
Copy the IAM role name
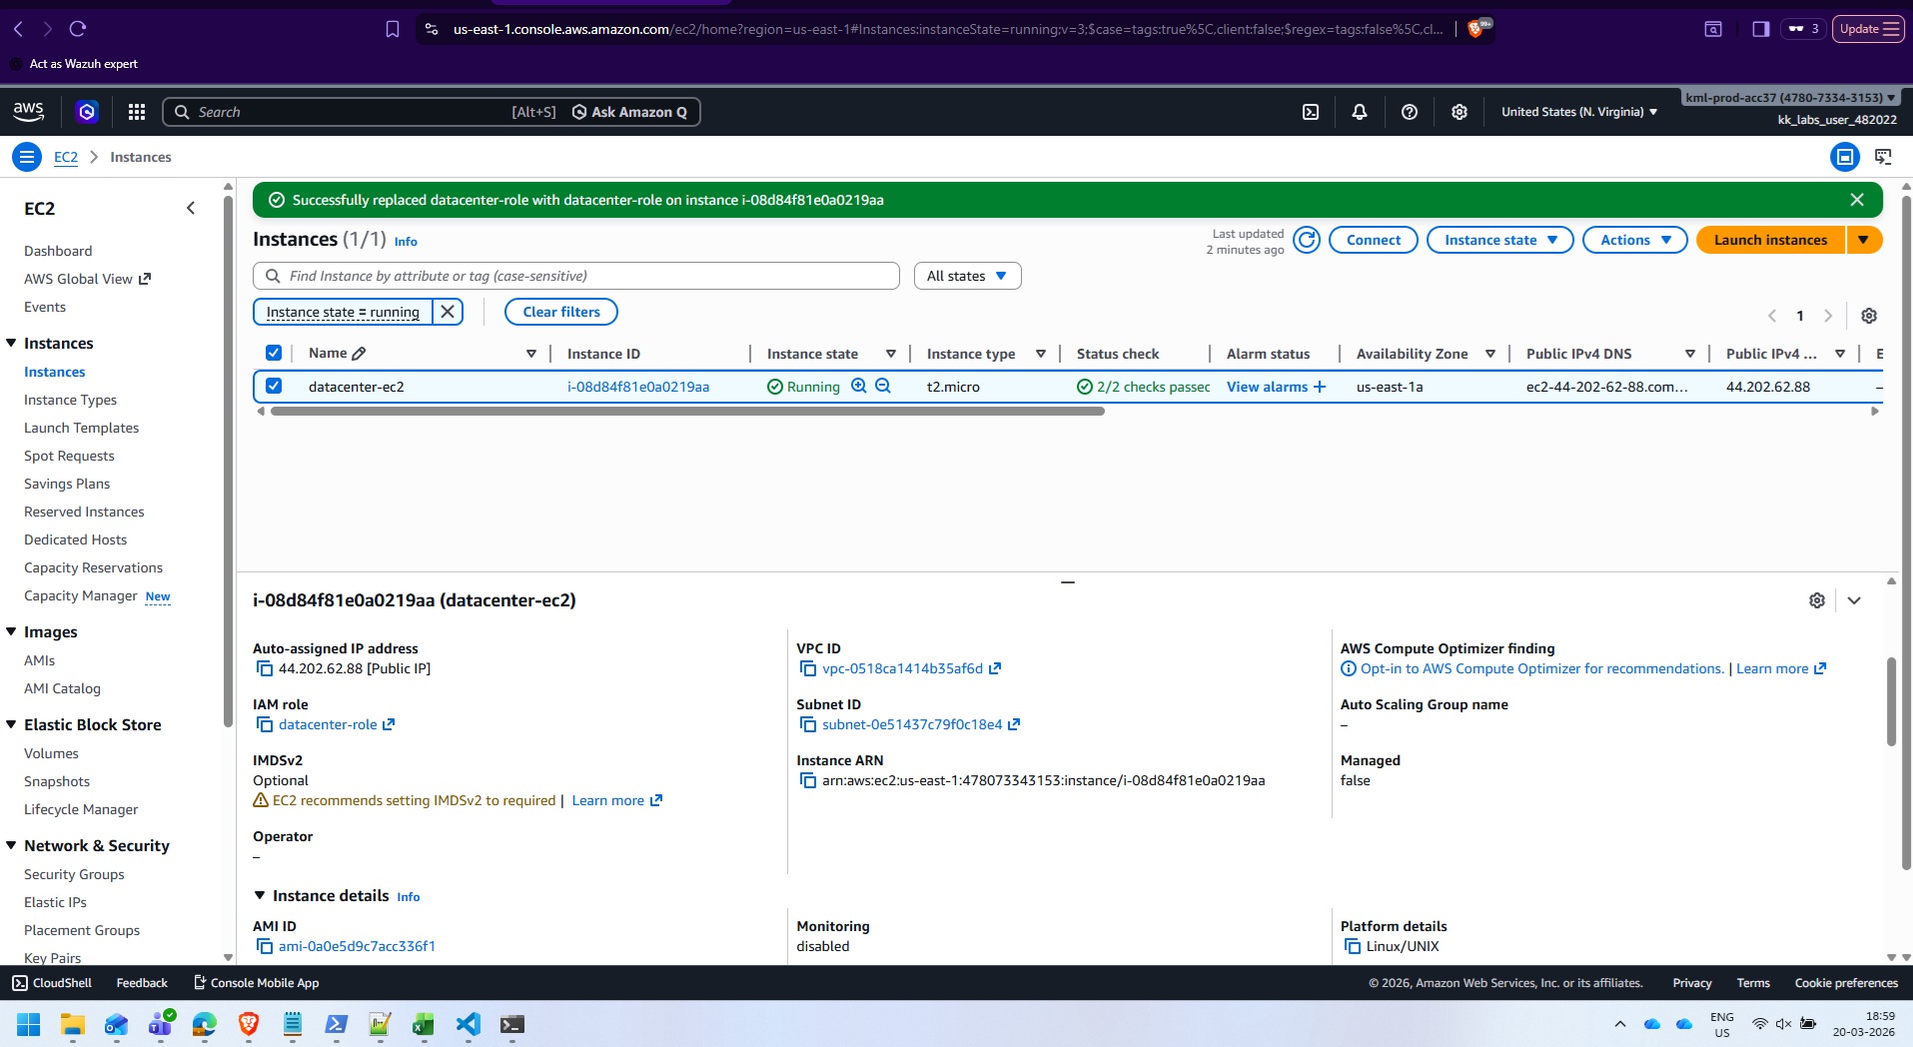(x=265, y=725)
